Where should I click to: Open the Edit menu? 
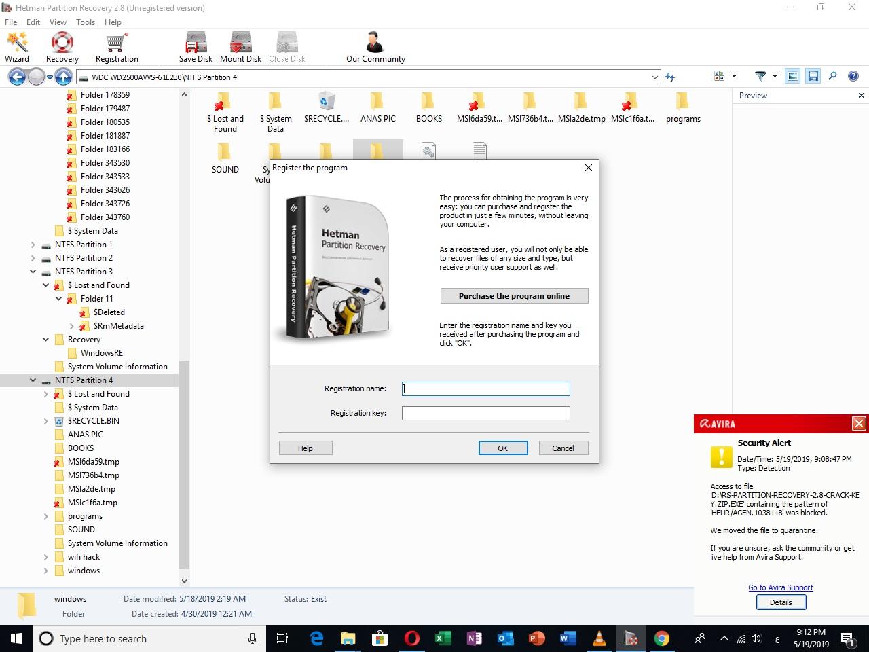(33, 22)
